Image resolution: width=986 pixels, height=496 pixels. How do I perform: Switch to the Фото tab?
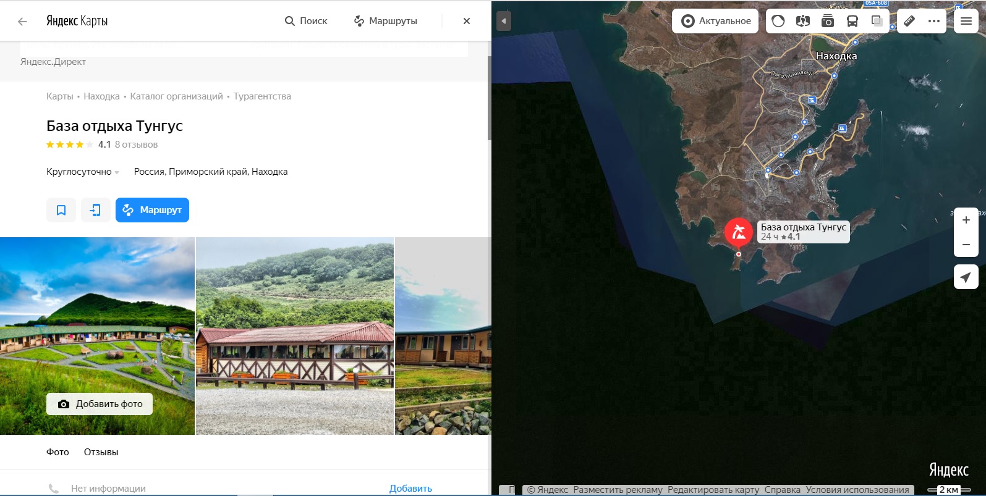(57, 452)
